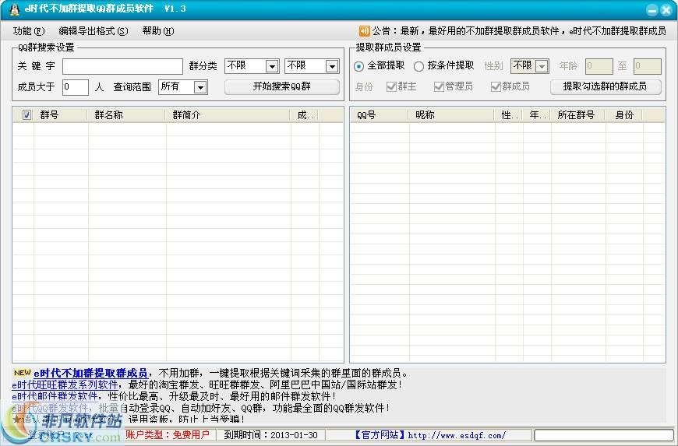
Task: Expand the first 群分类 dropdown
Action: (271, 66)
